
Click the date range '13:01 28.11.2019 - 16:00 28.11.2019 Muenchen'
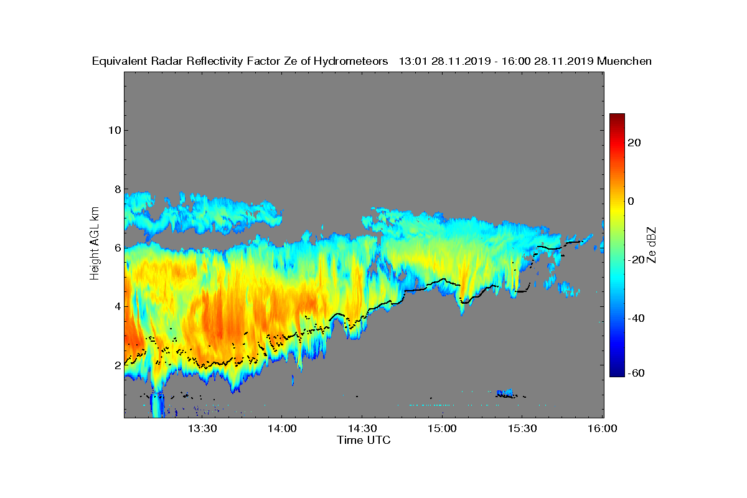525,61
